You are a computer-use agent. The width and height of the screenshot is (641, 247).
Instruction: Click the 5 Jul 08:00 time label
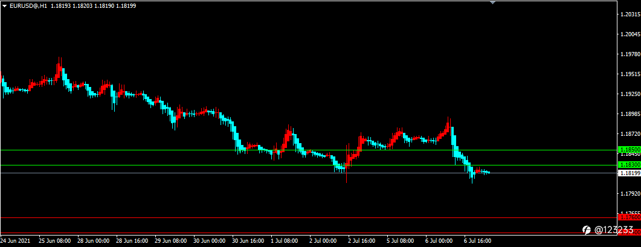401,241
